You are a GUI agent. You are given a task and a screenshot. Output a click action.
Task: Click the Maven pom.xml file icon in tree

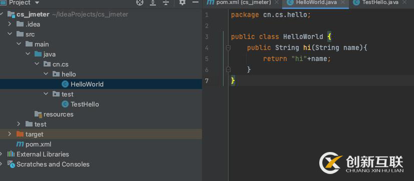pyautogui.click(x=20, y=144)
